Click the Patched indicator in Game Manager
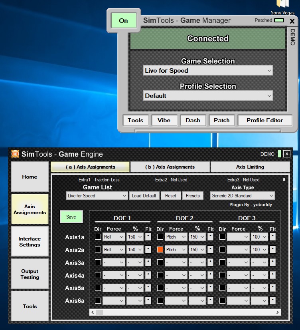Image resolution: width=300 pixels, height=330 pixels. click(279, 20)
